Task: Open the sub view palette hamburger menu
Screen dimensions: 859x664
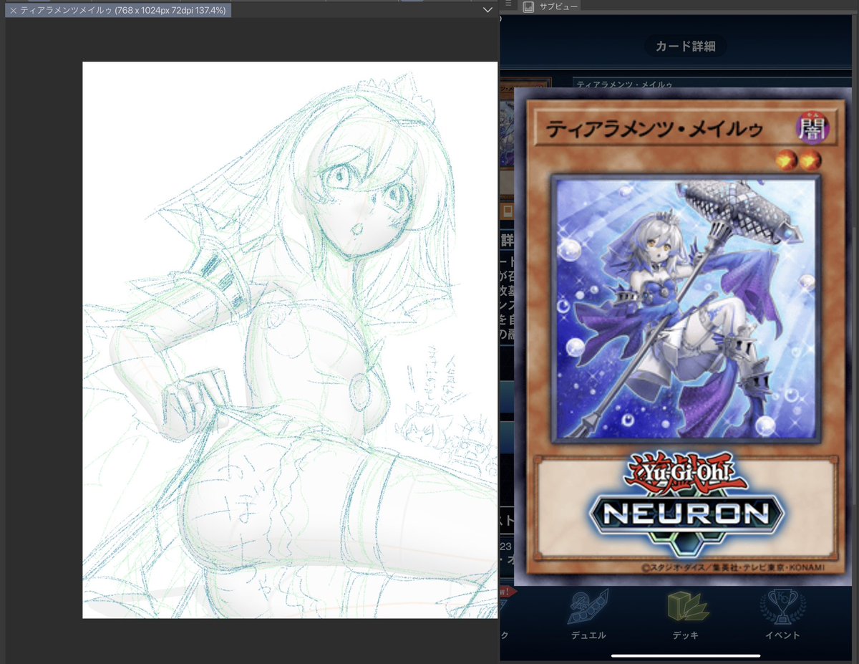Action: [508, 4]
